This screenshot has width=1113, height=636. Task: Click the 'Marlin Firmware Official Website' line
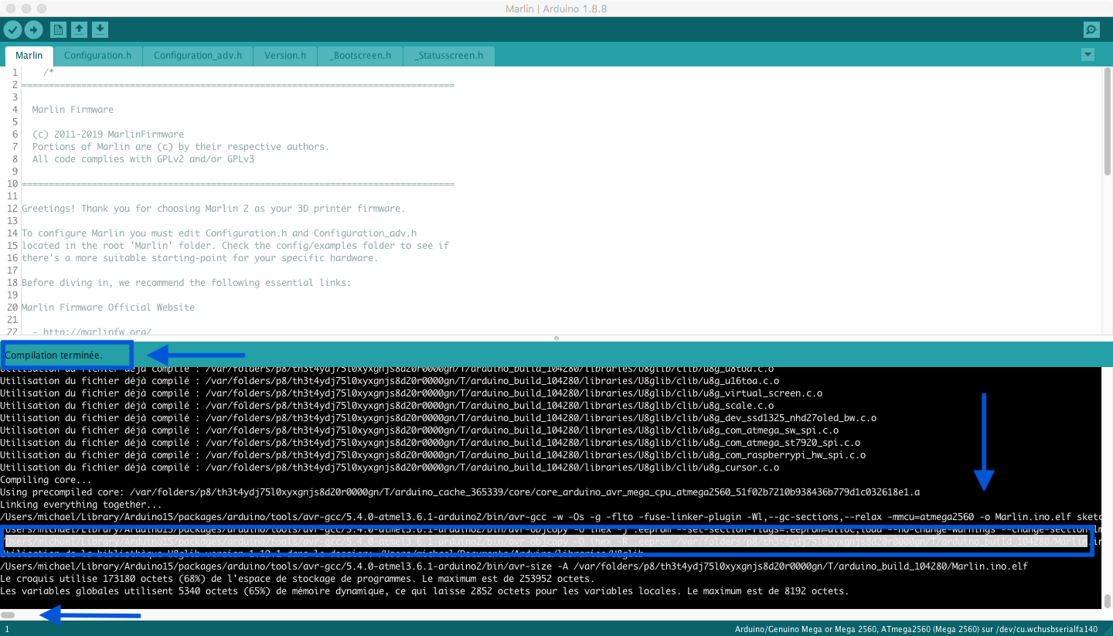click(x=108, y=308)
